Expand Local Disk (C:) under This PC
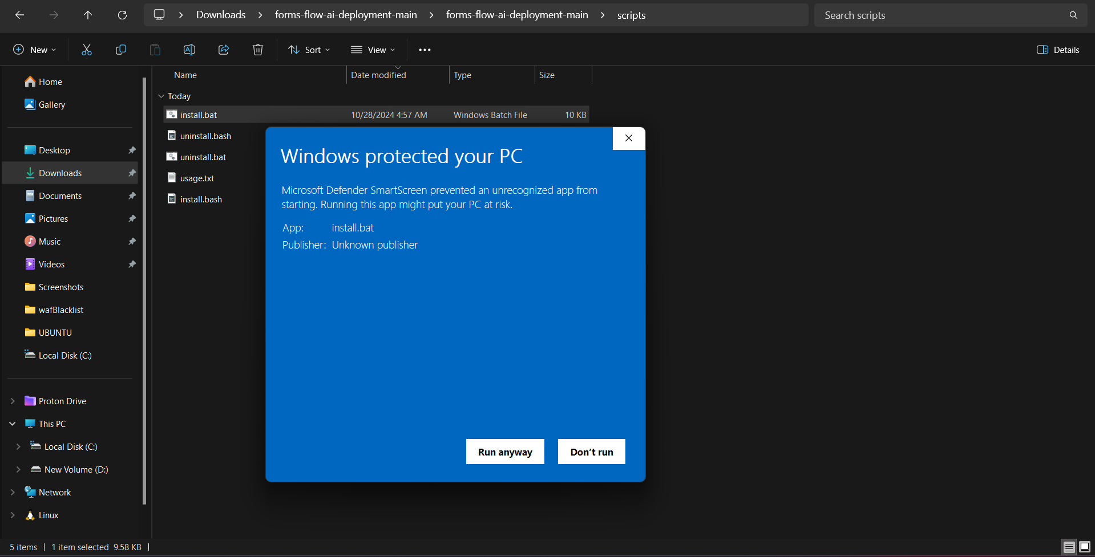1095x557 pixels. coord(18,447)
